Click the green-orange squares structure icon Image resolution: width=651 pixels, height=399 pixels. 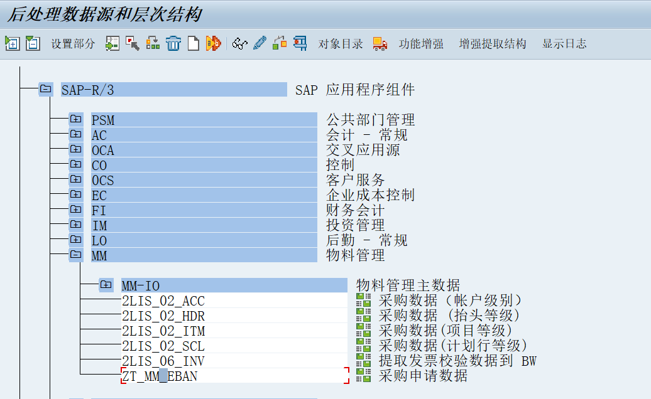coord(280,43)
